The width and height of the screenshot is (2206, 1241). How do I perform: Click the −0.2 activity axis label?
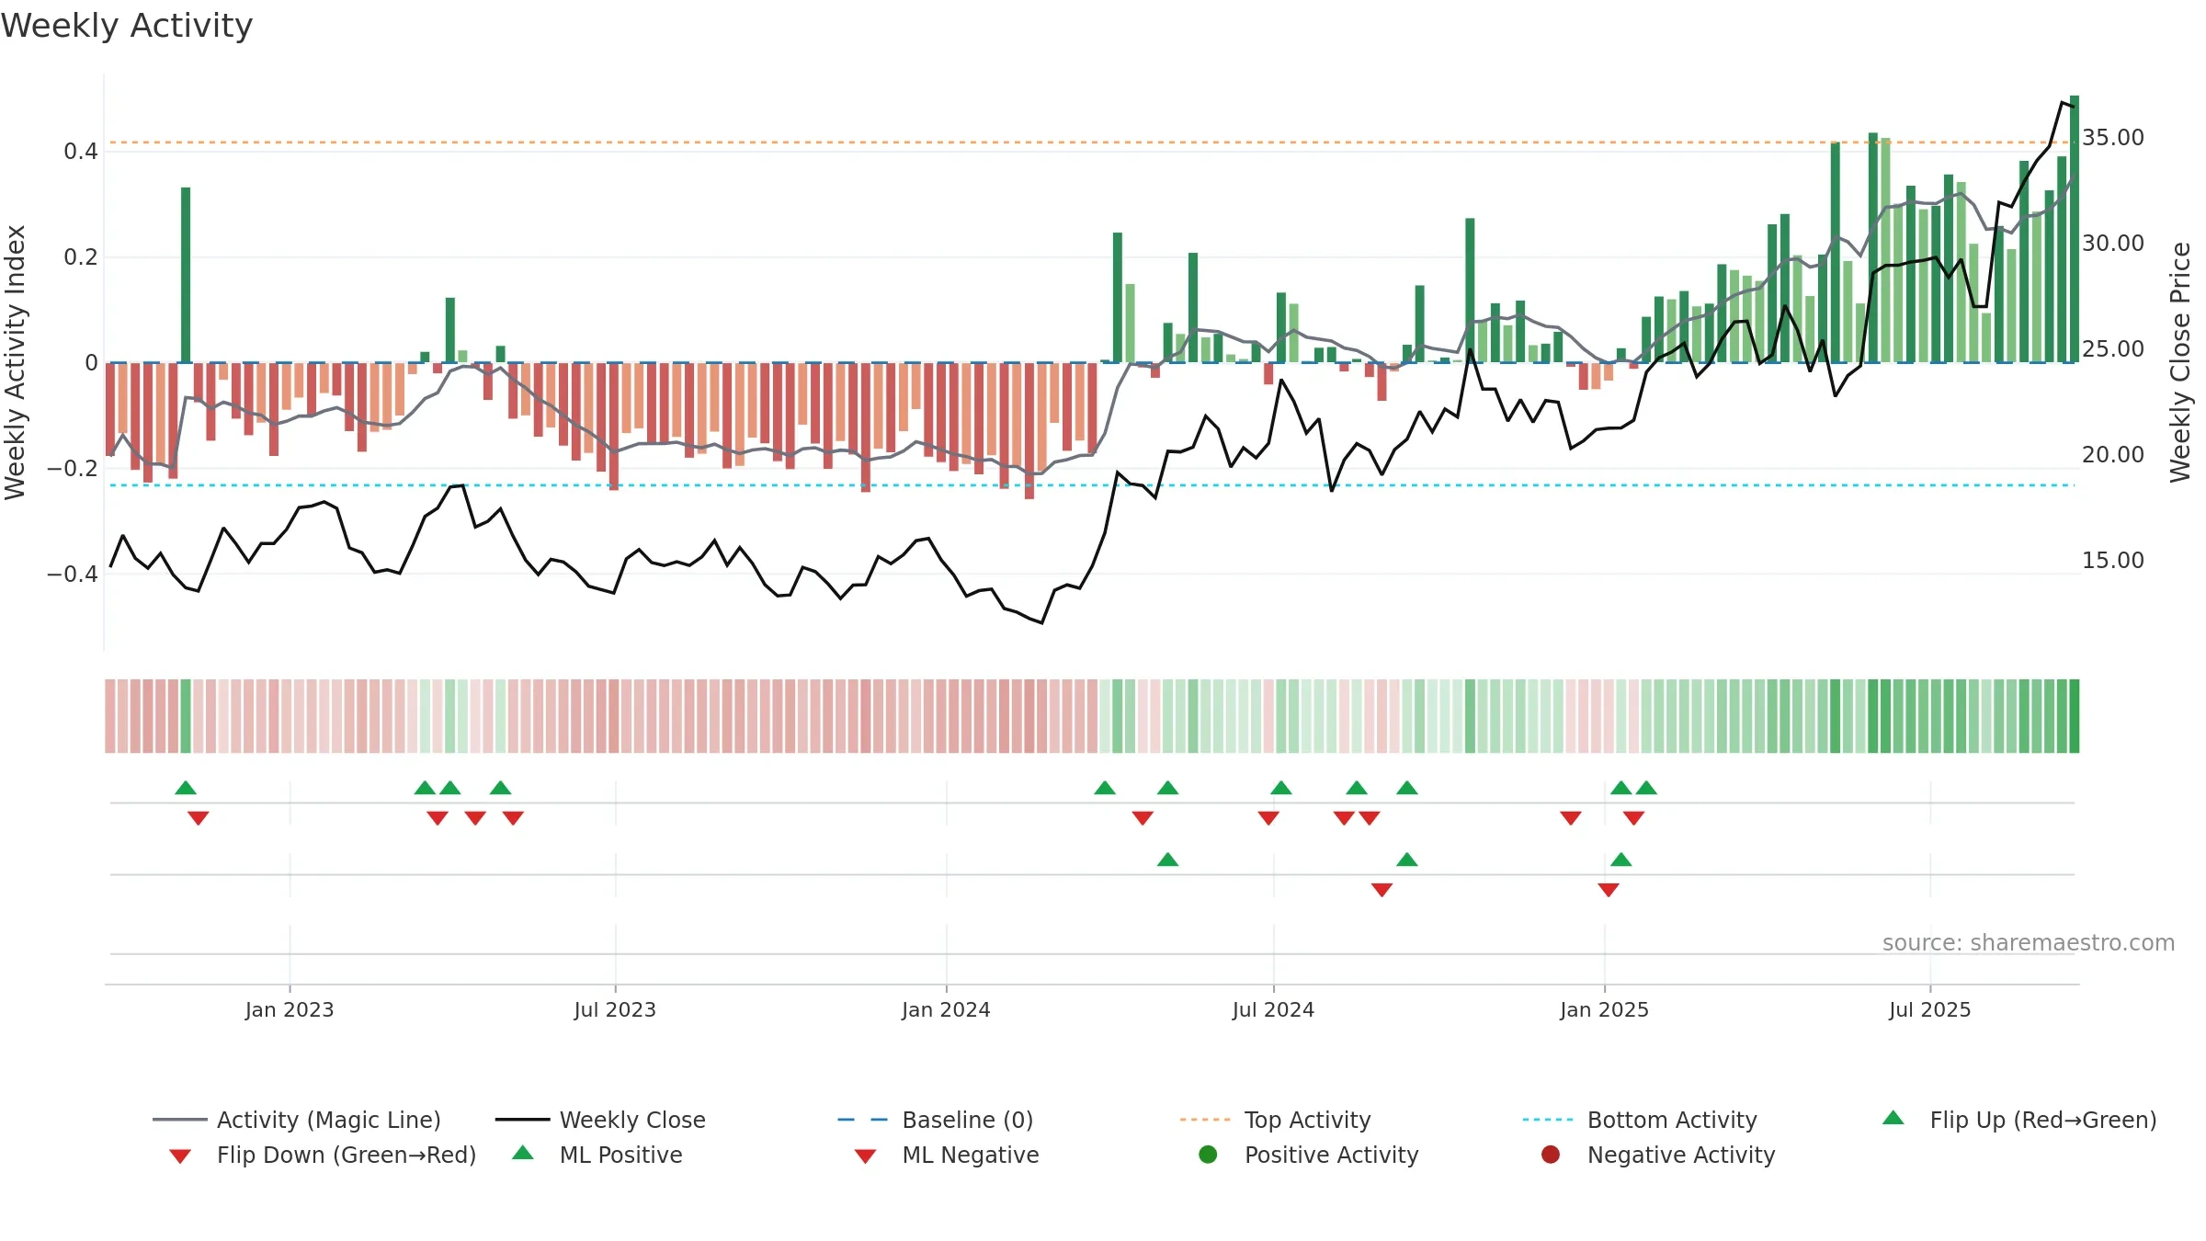(x=73, y=469)
